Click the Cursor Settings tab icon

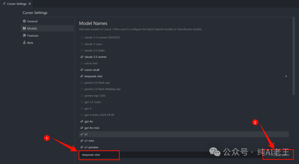point(4,4)
